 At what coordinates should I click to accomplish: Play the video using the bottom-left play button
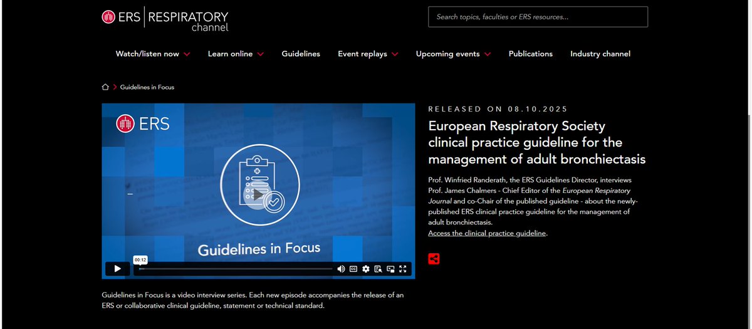[x=117, y=269]
